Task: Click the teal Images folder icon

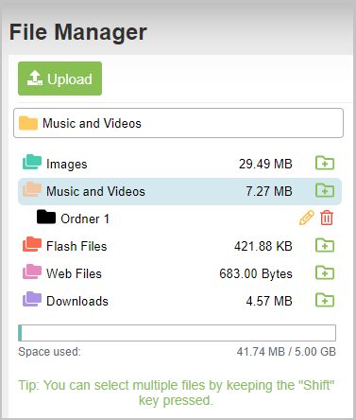Action: coord(32,162)
